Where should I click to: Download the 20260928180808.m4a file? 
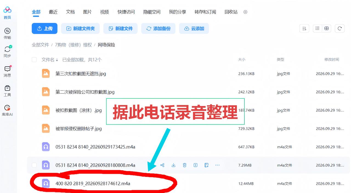(x=173, y=165)
